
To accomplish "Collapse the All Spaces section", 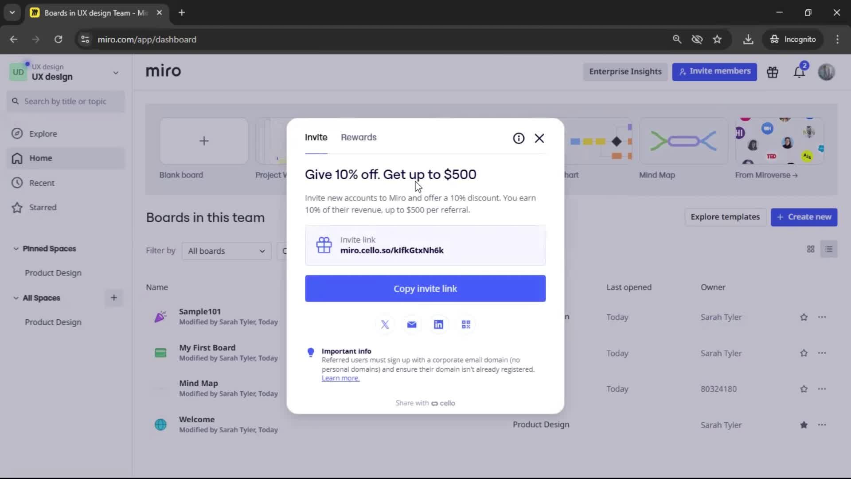I will point(16,298).
